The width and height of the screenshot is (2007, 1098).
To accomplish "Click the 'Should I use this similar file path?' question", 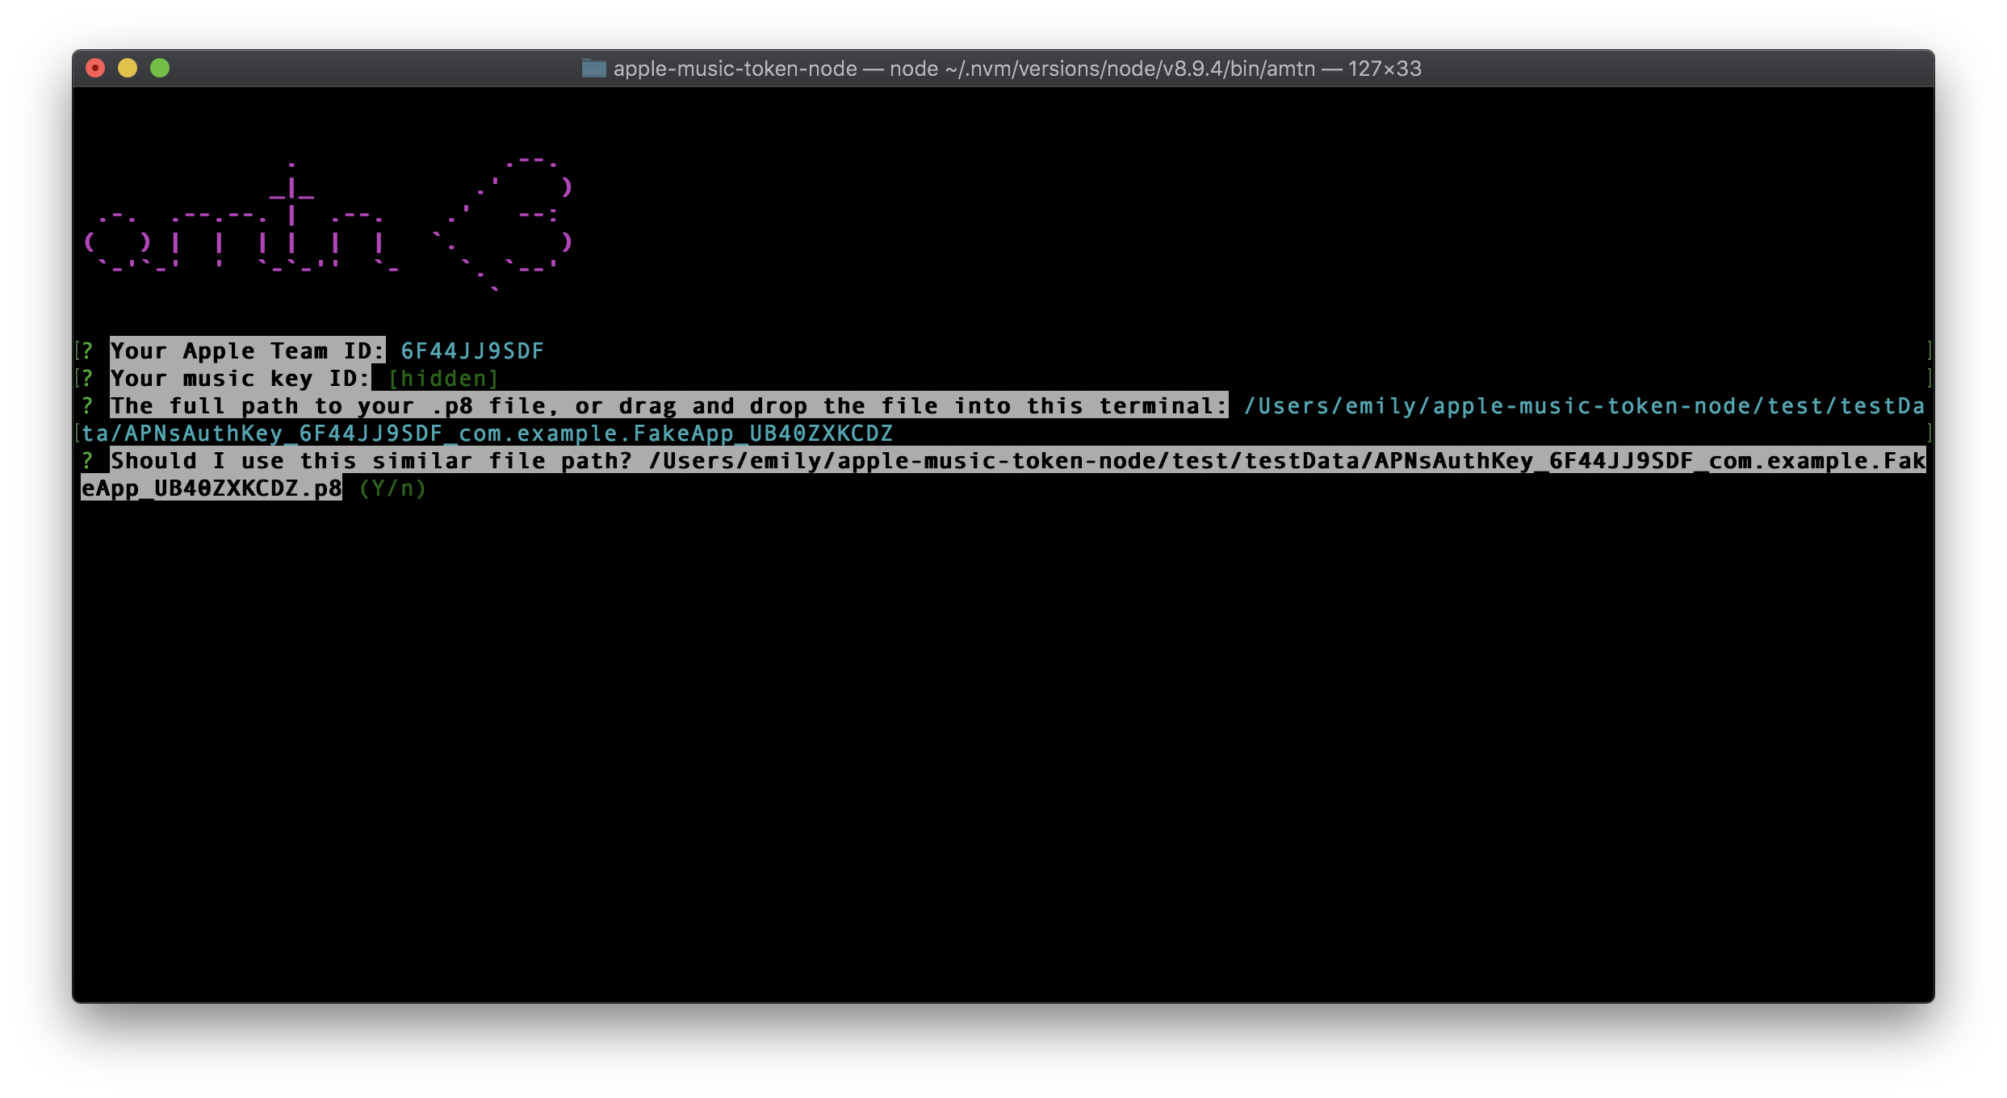I will 371,461.
